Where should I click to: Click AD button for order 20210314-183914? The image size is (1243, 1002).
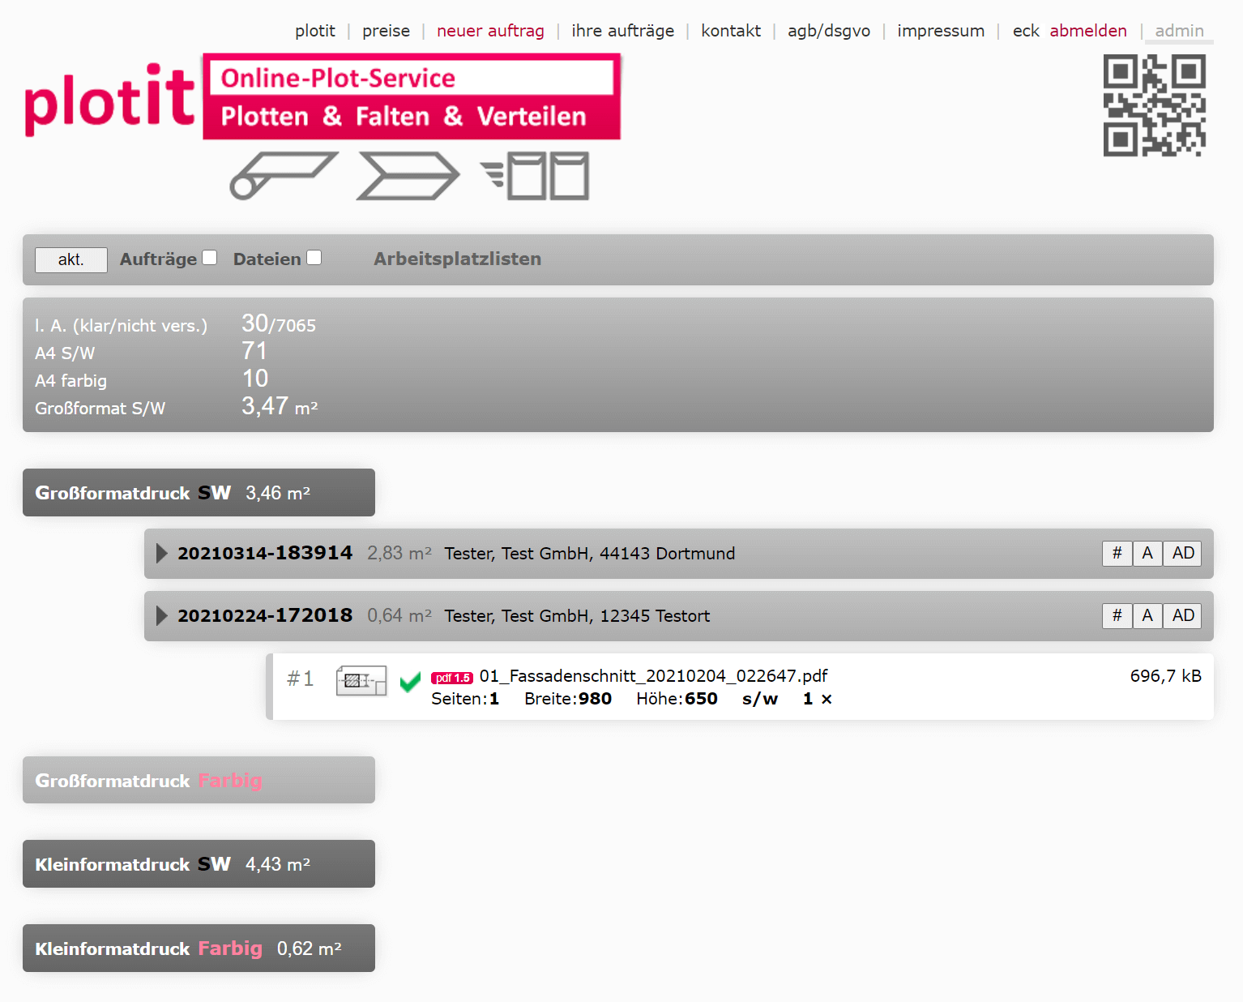(x=1182, y=554)
